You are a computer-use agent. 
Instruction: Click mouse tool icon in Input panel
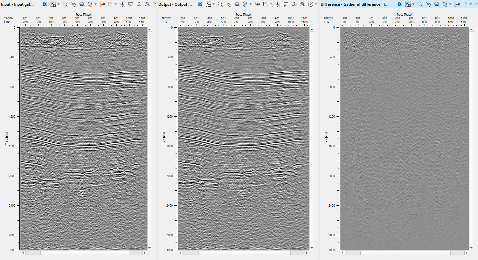point(73,4)
